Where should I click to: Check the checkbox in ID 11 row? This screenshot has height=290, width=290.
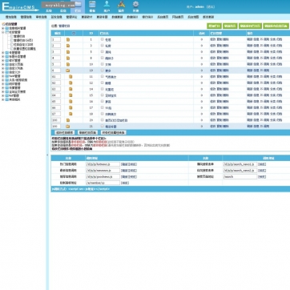click(103, 76)
